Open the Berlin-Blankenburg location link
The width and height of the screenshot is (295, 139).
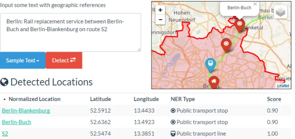click(x=26, y=111)
